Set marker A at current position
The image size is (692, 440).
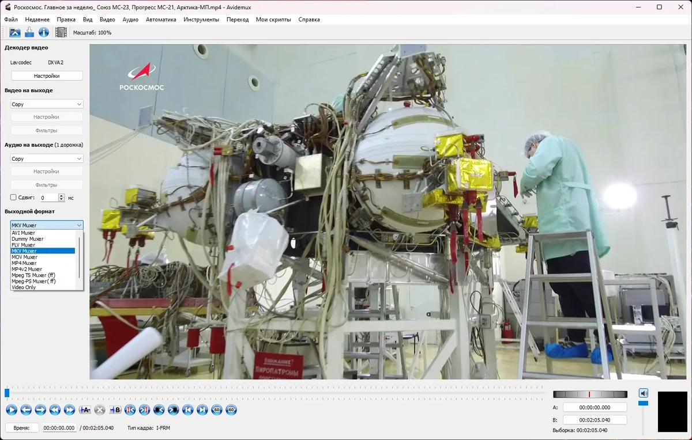[x=85, y=410]
